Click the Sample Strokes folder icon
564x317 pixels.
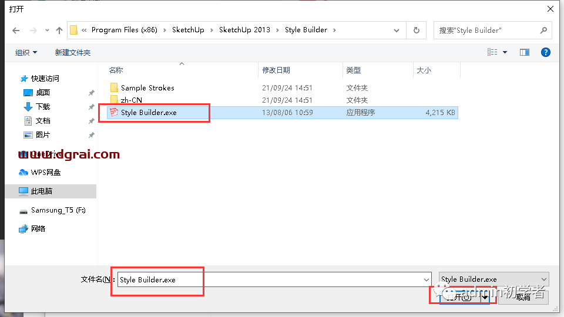114,87
